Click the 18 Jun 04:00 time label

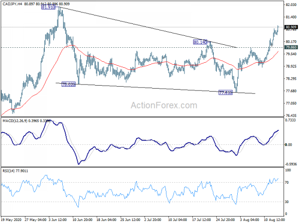point(107,220)
